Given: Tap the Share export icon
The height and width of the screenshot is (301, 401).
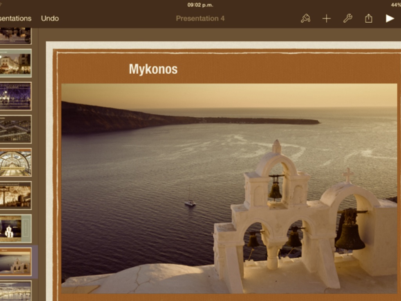Looking at the screenshot, I should coord(368,18).
